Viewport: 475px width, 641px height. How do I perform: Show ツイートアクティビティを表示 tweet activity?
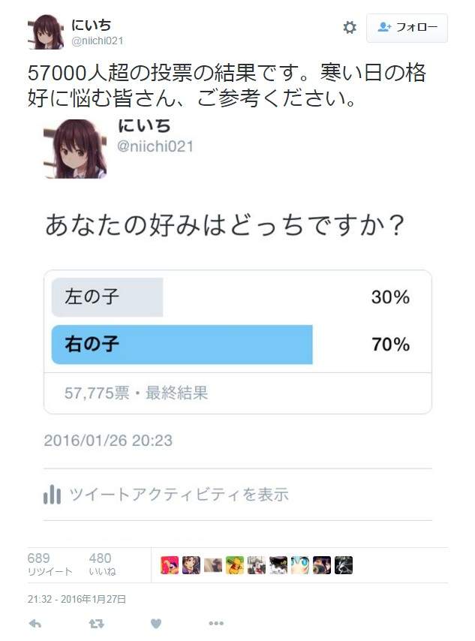179,495
